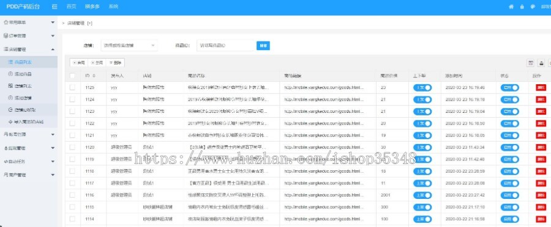Click the 删除 batch delete button
The height and width of the screenshot is (227, 551).
[x=115, y=63]
